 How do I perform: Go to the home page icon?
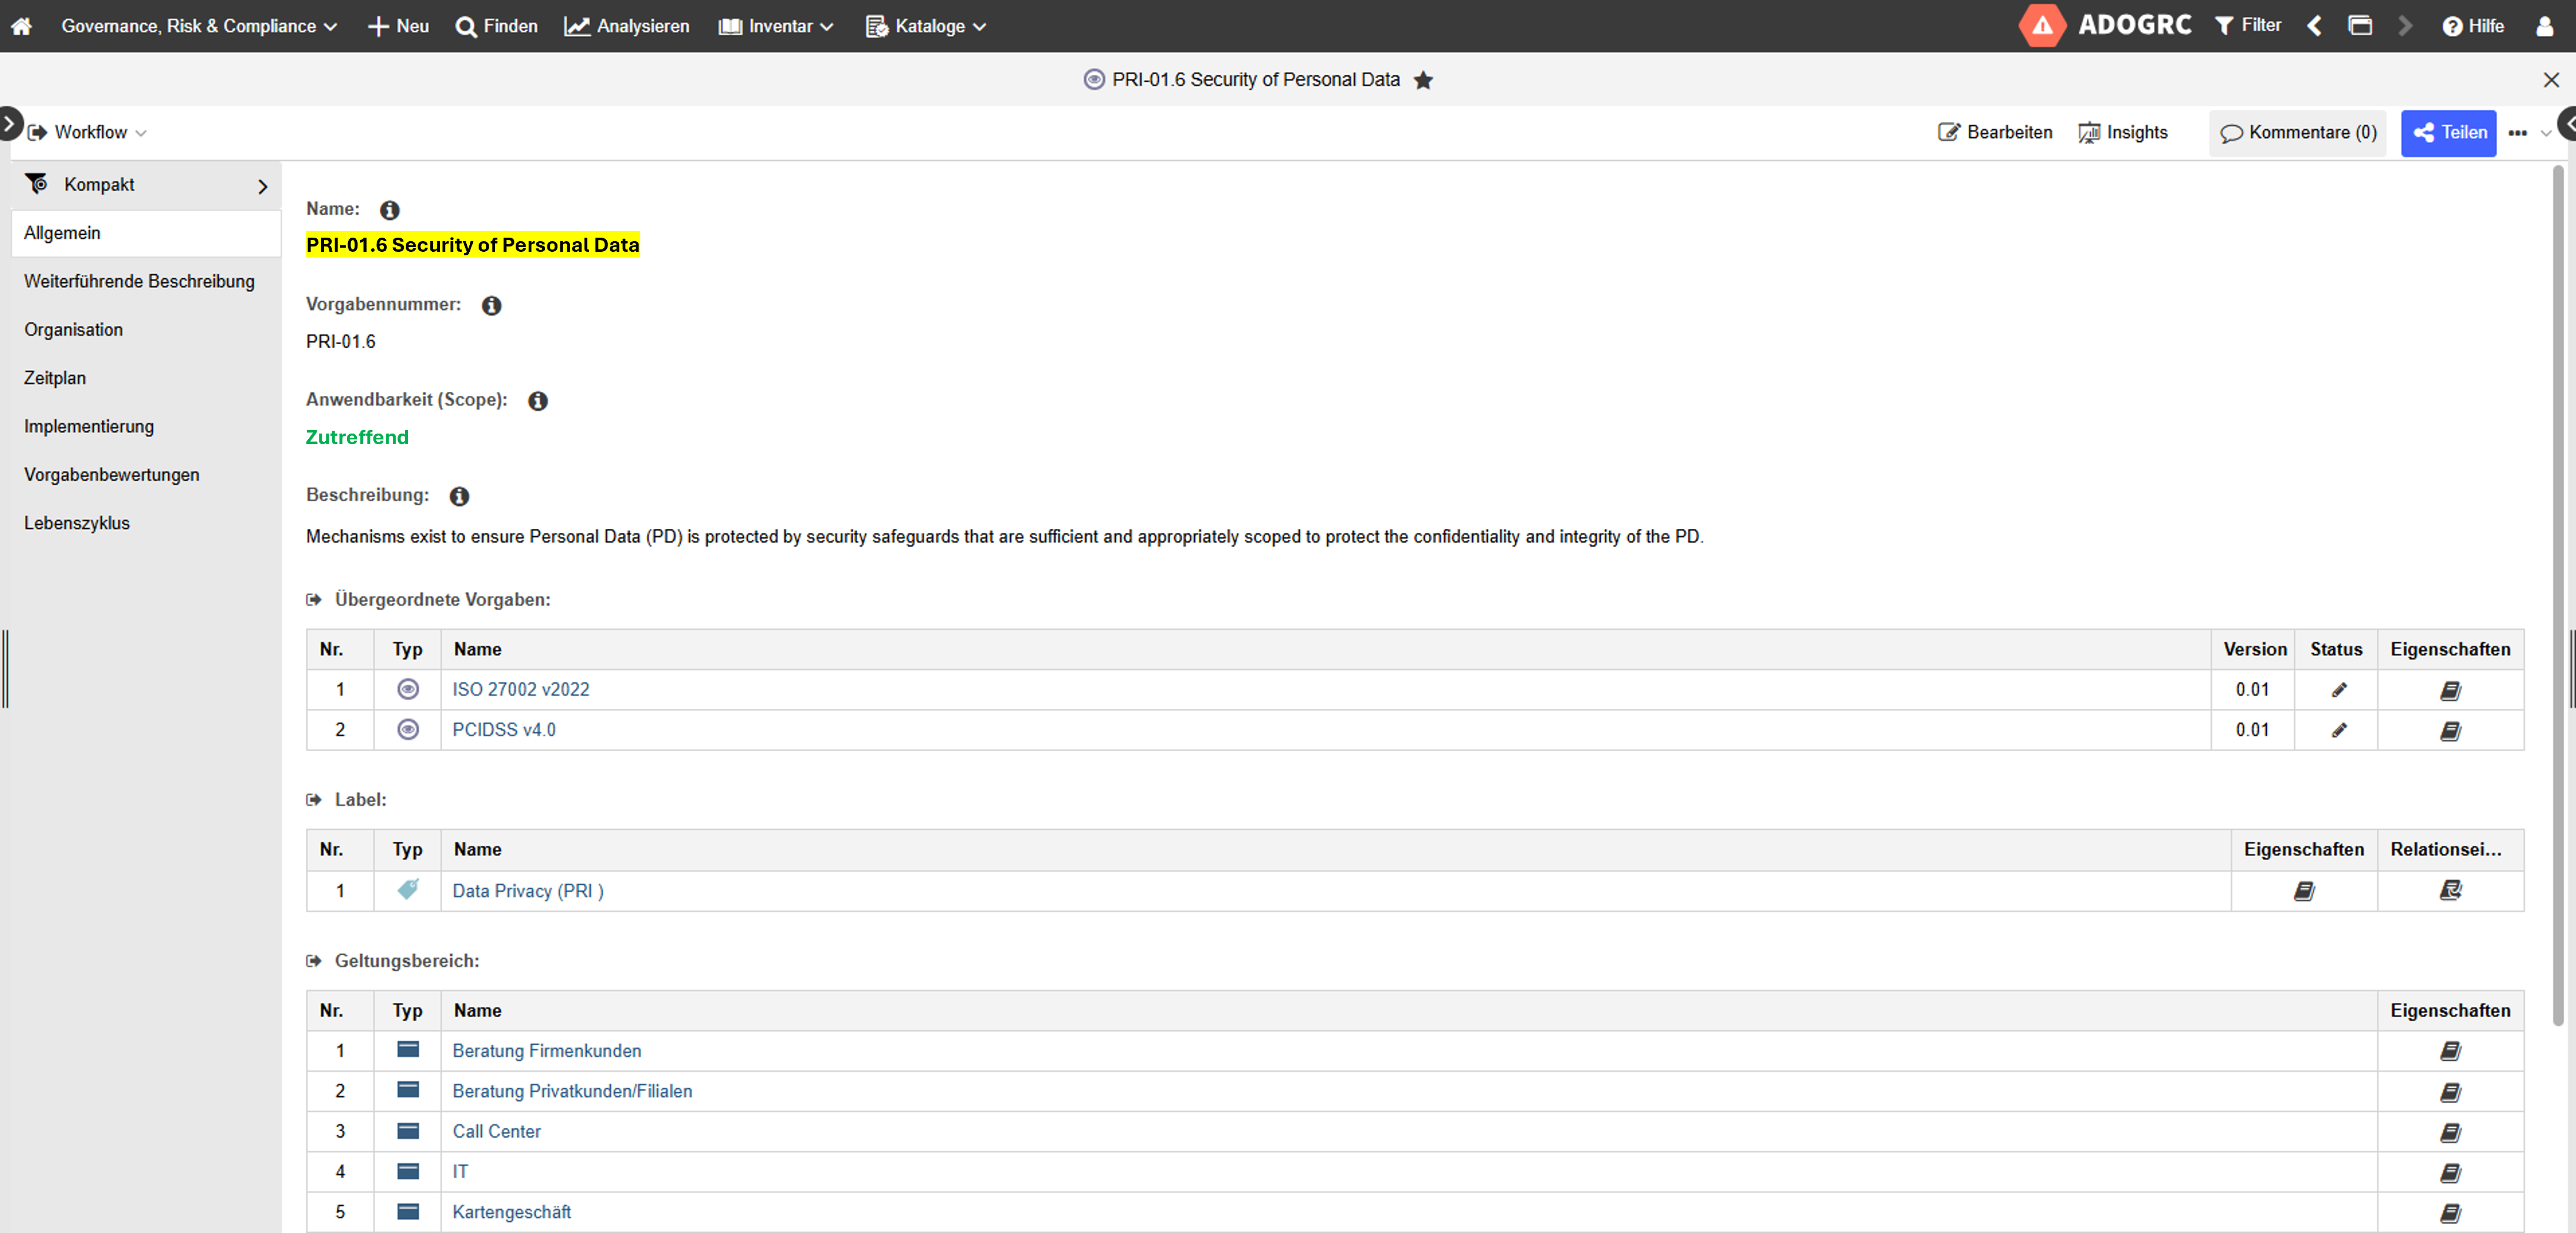click(x=21, y=26)
